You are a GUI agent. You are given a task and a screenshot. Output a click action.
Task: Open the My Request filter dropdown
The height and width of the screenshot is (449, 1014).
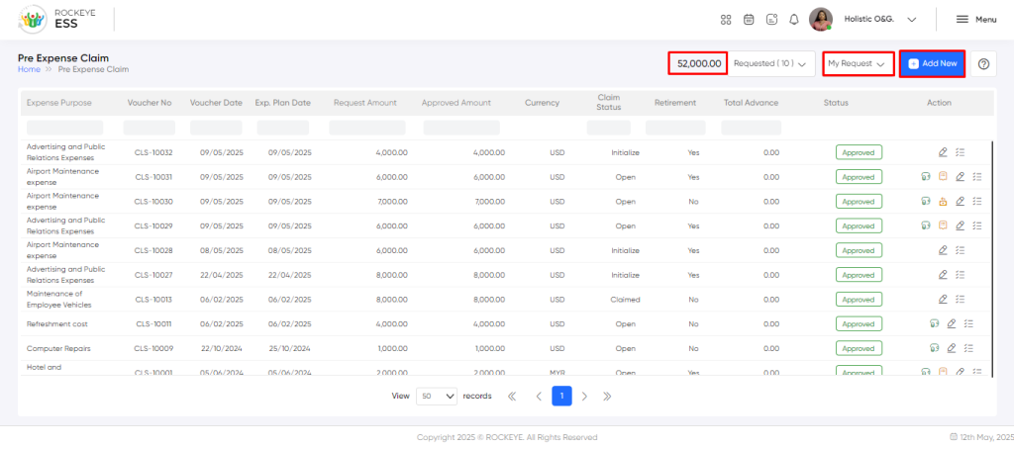click(x=858, y=63)
